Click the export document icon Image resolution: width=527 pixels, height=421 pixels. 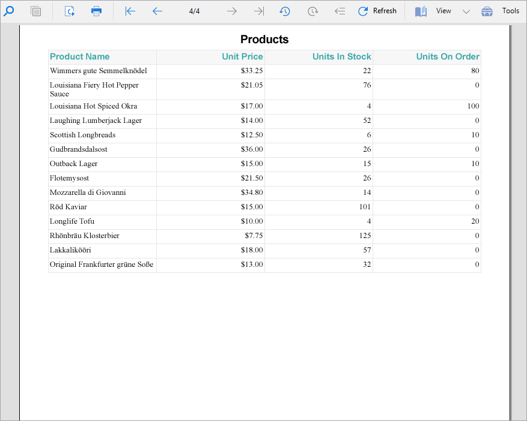[x=69, y=11]
